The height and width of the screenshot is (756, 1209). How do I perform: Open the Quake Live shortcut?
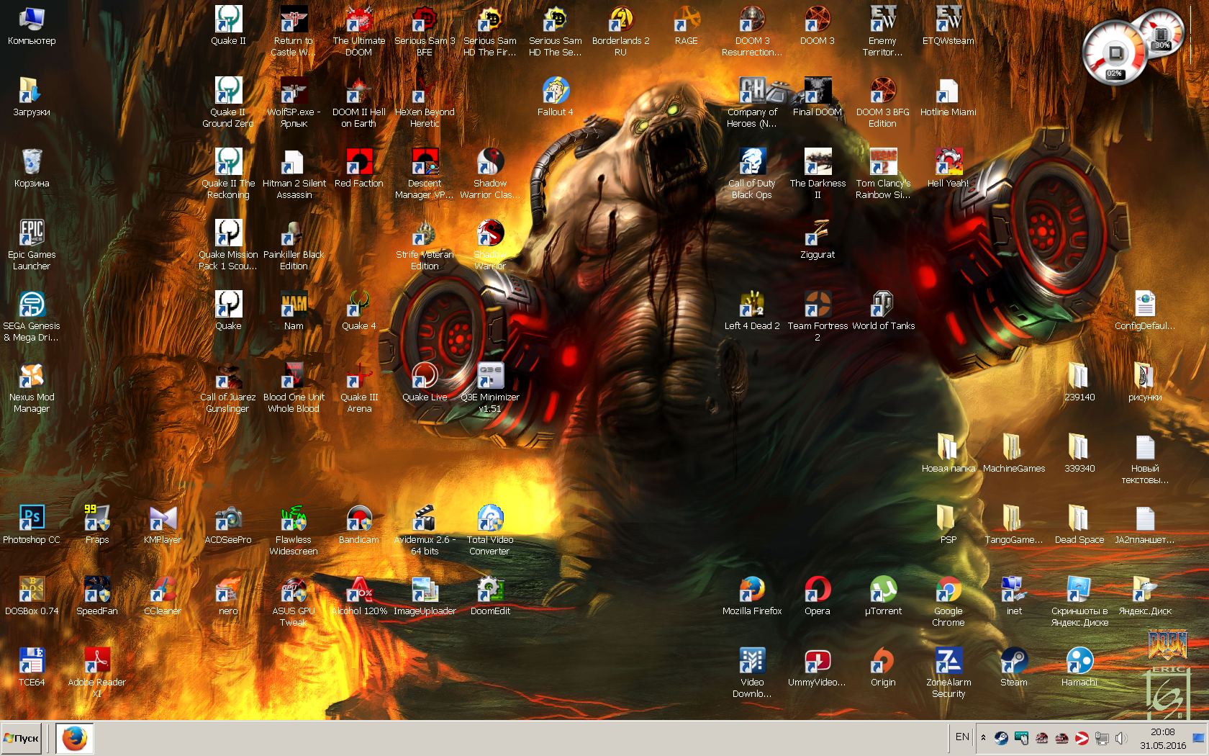tap(425, 382)
